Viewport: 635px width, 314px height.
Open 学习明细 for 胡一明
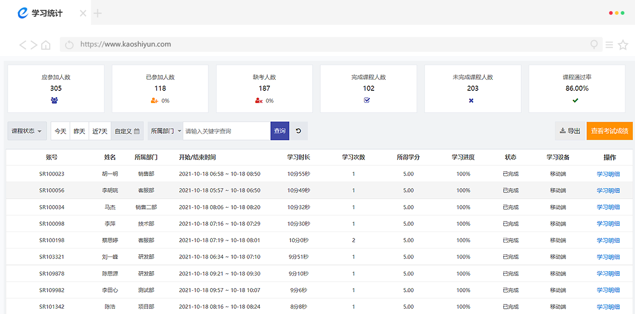coord(608,174)
